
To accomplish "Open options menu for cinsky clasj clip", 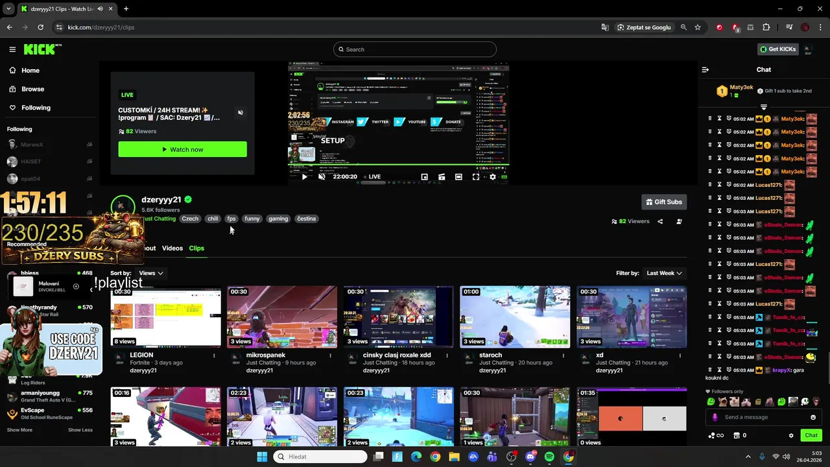I will [x=447, y=355].
